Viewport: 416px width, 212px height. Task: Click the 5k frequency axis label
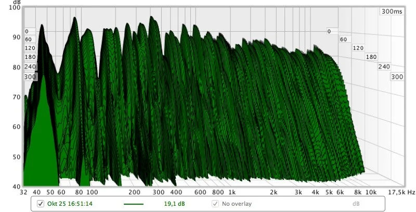coord(329,192)
